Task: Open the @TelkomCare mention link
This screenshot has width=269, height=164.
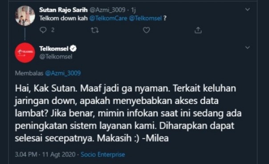Action: tap(108, 18)
